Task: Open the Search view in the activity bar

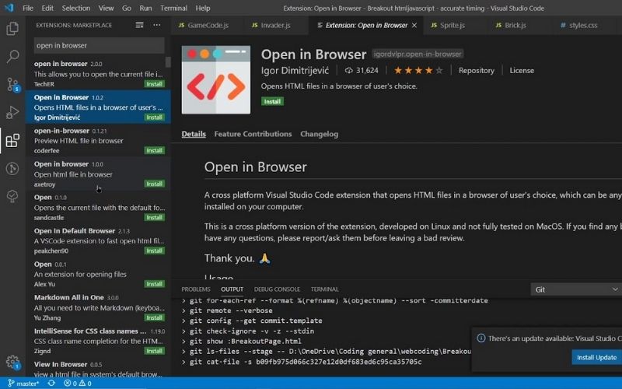Action: click(12, 56)
